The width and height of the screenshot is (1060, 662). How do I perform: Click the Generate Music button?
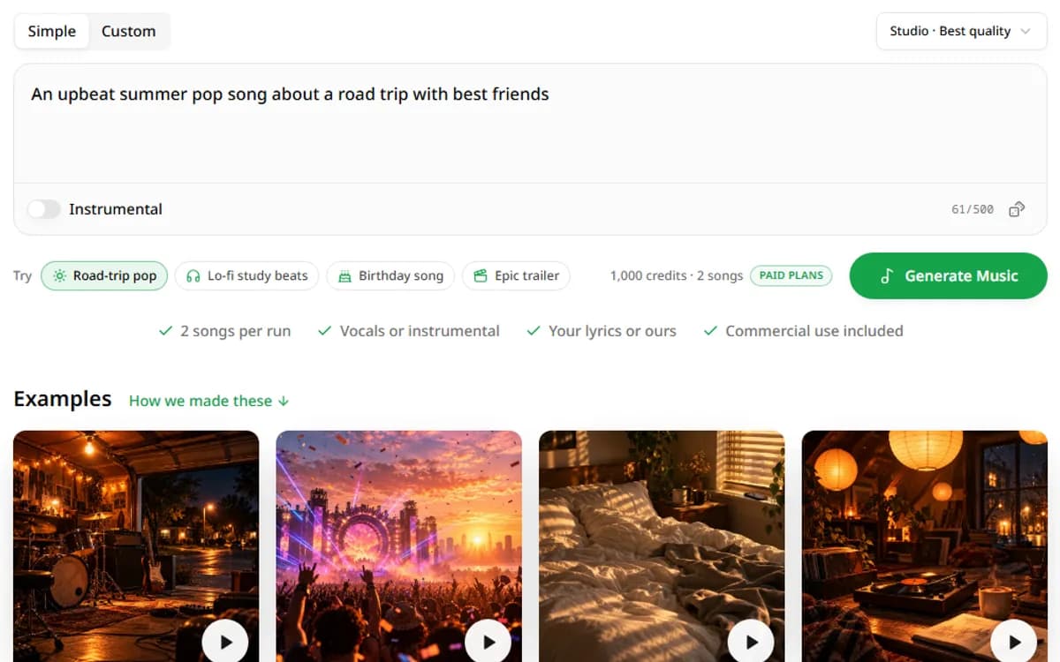[x=949, y=275]
